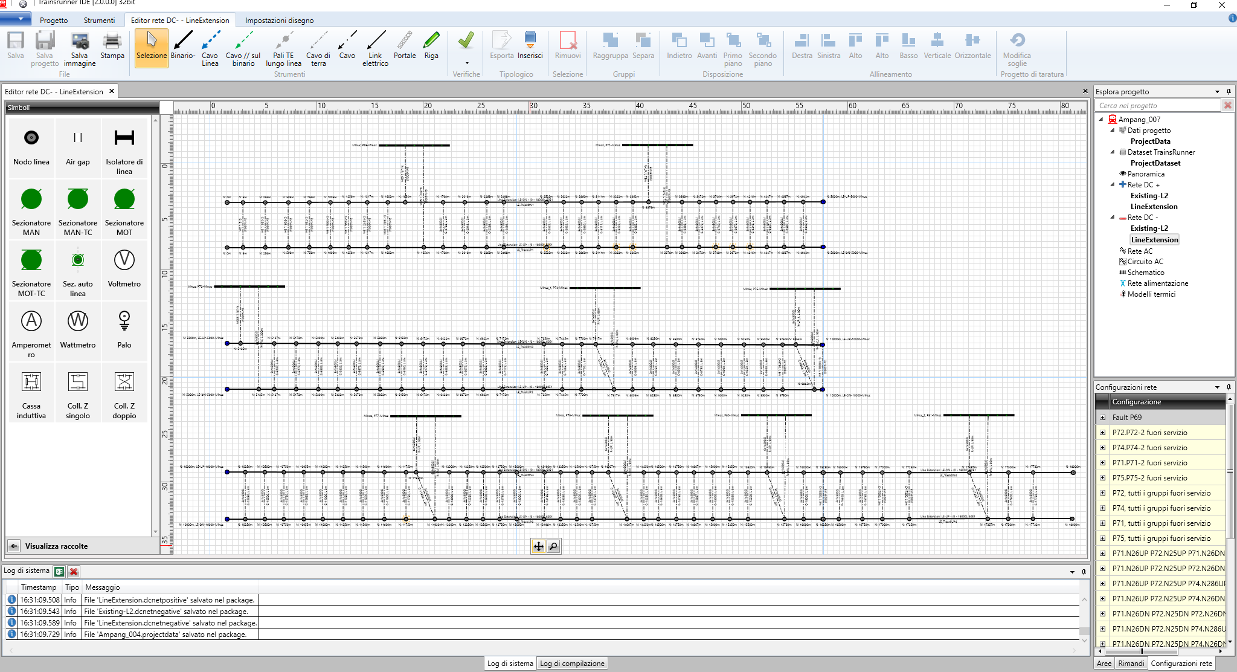Select LineExtension under Rete DC +
Screen dimensions: 1237x672
(x=1154, y=207)
